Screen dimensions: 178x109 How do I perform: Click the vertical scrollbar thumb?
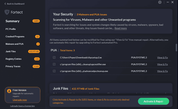(x=176, y=48)
